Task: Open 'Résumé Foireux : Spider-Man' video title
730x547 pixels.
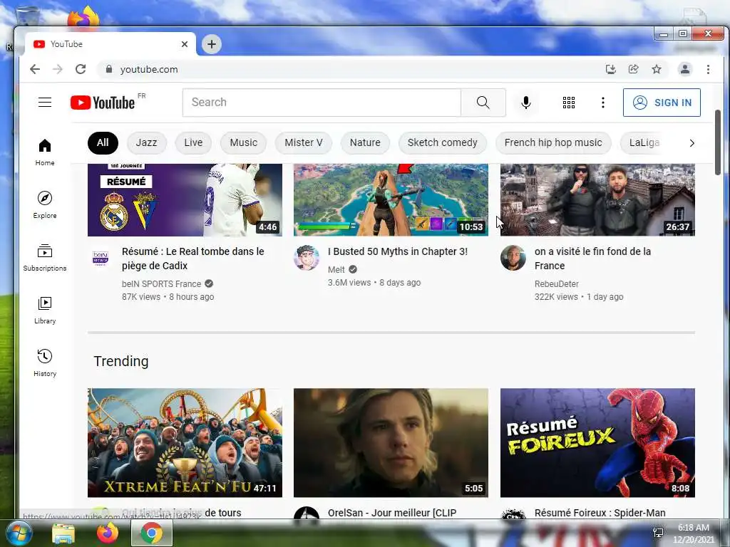Action: click(600, 513)
